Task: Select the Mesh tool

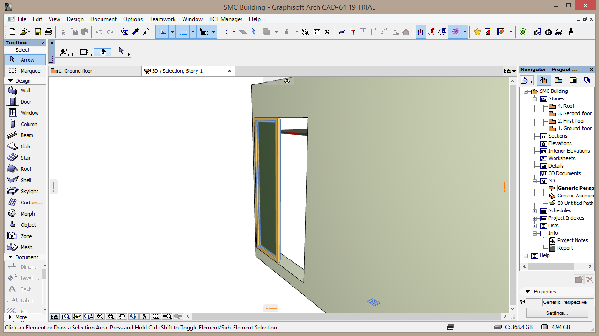Action: (26, 247)
